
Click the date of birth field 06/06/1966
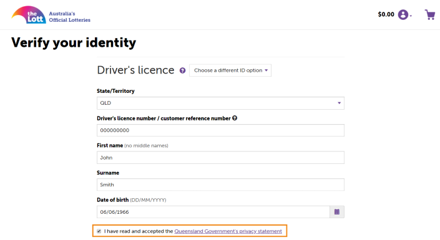(x=213, y=212)
